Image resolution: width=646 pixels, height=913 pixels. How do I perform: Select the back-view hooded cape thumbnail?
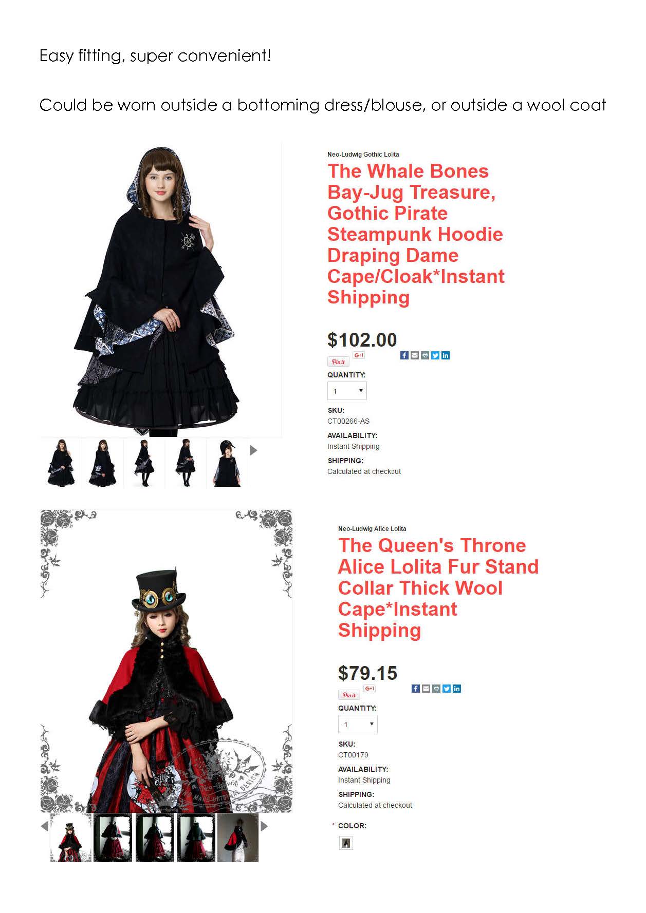point(227,463)
